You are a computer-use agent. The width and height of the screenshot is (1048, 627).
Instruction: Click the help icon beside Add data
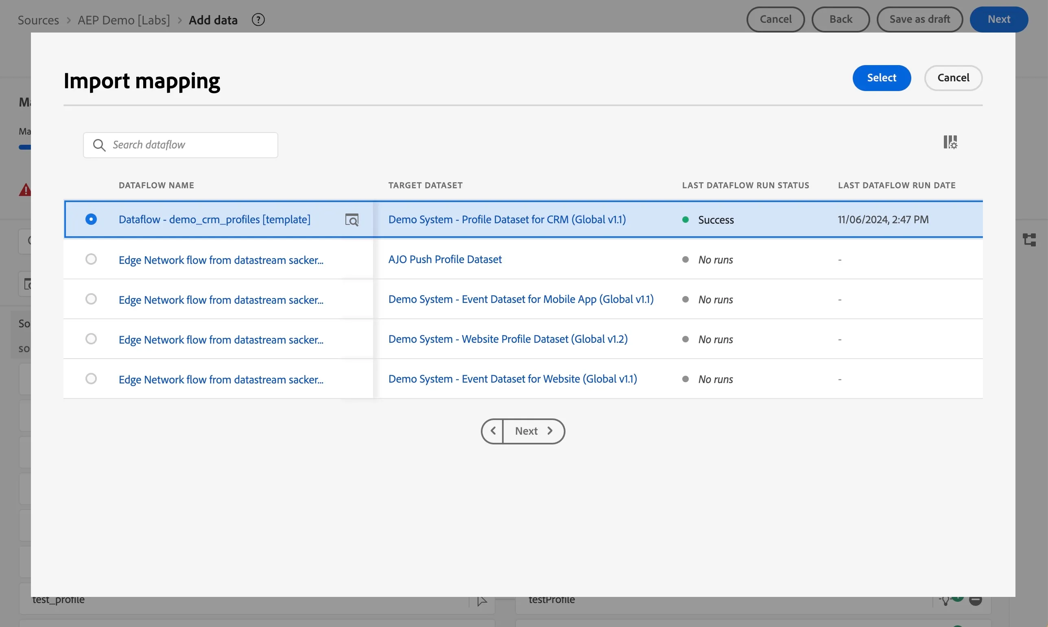coord(258,20)
